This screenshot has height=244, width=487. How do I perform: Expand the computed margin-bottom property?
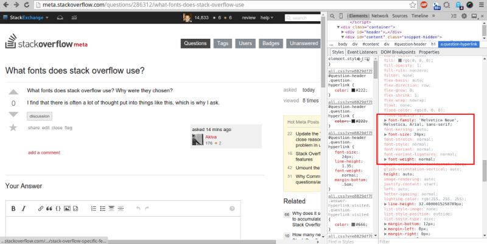coord(385,224)
